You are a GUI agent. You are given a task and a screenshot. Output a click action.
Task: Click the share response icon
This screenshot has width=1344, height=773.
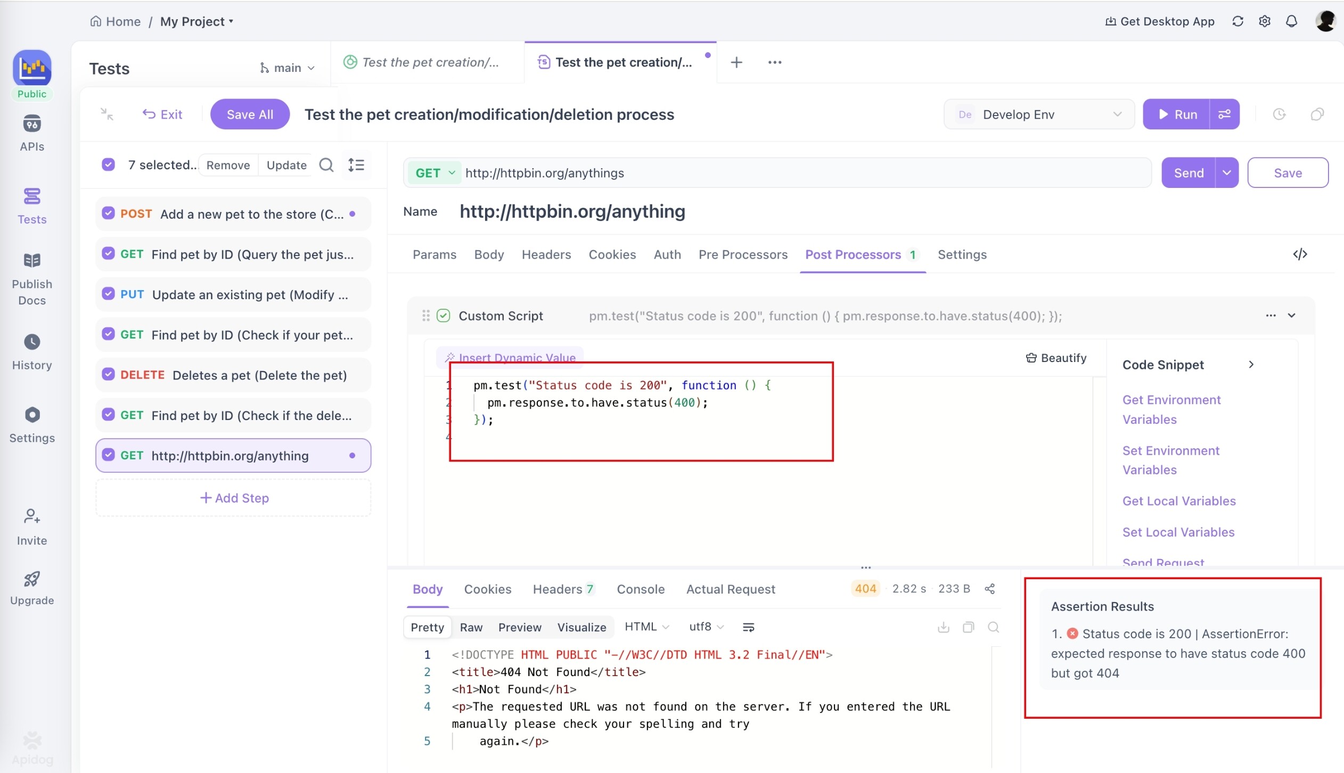(989, 589)
